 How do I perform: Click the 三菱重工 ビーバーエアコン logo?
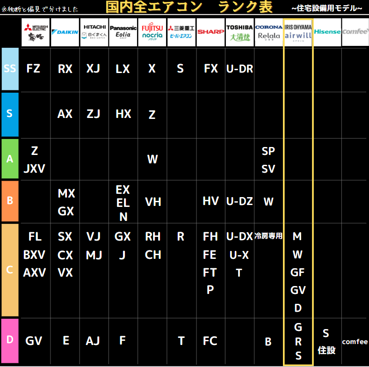point(181,32)
